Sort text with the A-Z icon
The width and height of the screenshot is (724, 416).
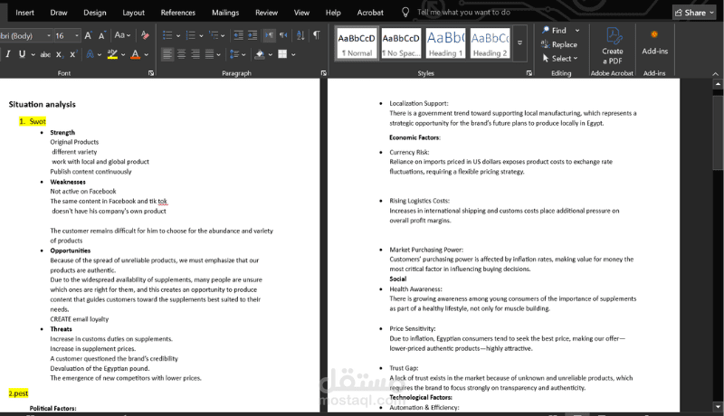coord(300,35)
